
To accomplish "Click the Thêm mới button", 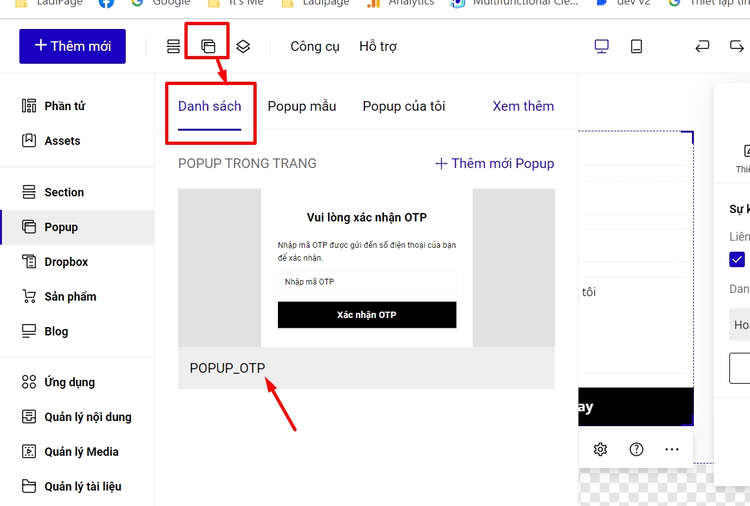I will pos(72,46).
